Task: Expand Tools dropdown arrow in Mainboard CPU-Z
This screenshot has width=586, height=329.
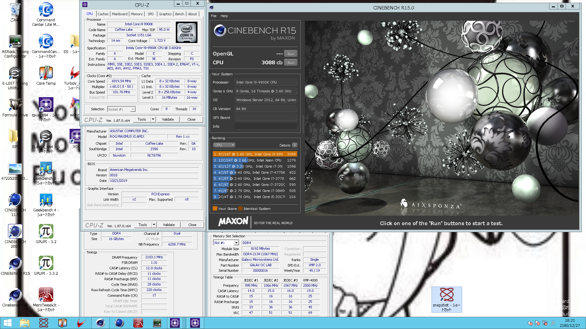Action: coord(154,225)
